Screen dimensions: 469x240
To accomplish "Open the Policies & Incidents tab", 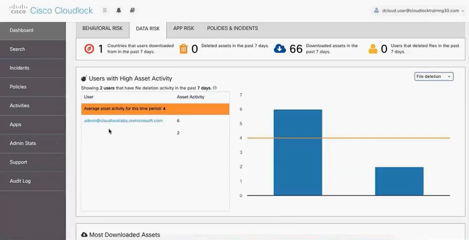I will click(233, 28).
